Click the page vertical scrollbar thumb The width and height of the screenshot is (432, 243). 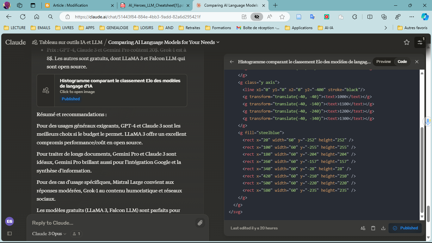429,214
